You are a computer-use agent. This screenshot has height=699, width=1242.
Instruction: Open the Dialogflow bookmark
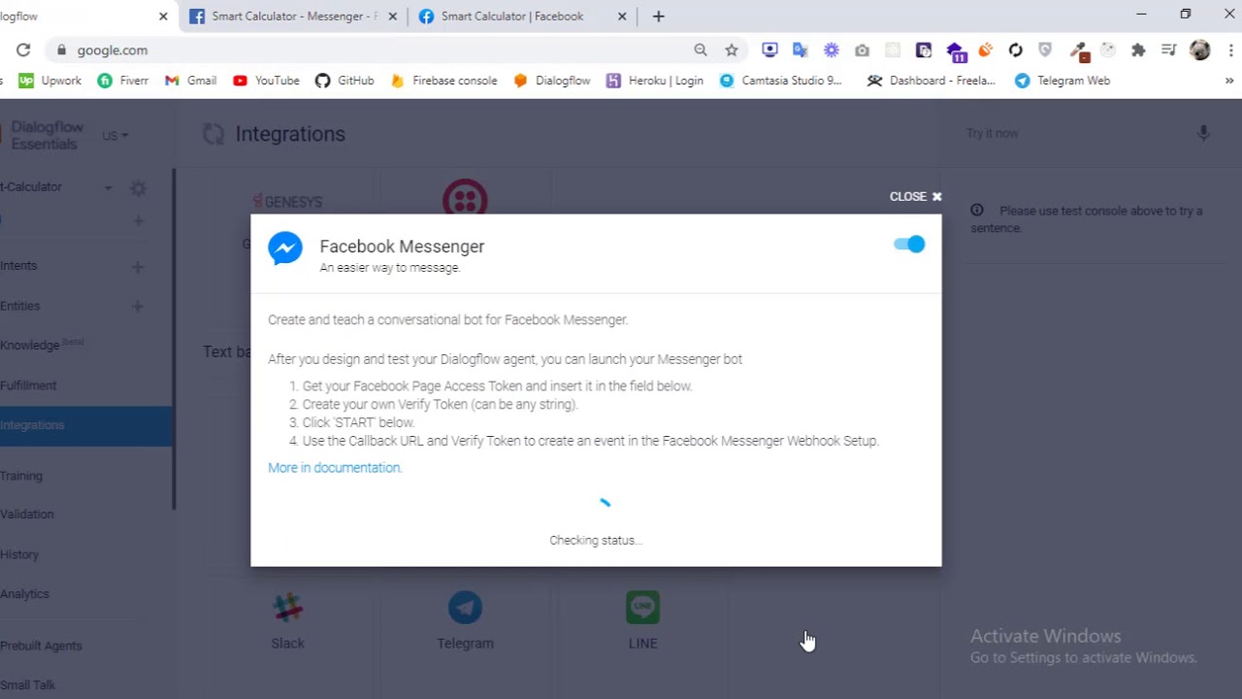(552, 81)
